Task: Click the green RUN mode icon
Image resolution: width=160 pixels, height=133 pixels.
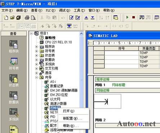Action: [x=128, y=18]
